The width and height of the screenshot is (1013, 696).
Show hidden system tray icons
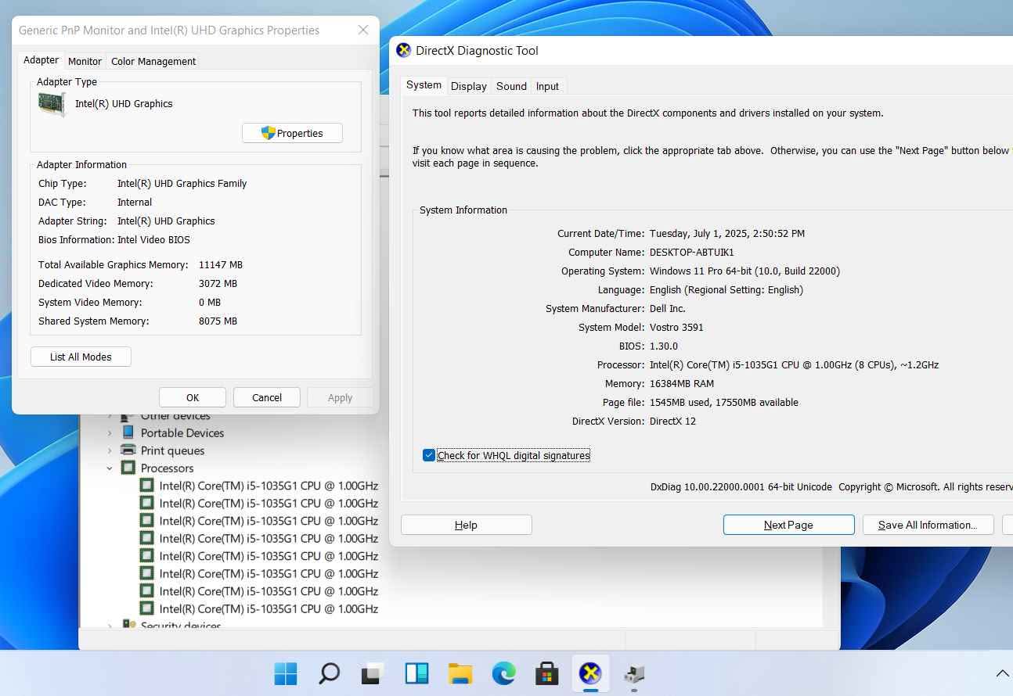[1002, 673]
